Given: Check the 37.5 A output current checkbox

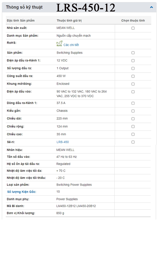Looking at the screenshot, I should [133, 103].
